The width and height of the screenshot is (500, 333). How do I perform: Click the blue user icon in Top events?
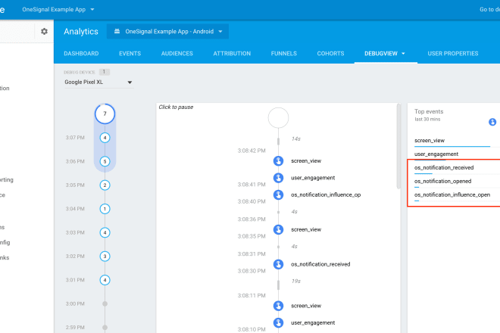(492, 122)
